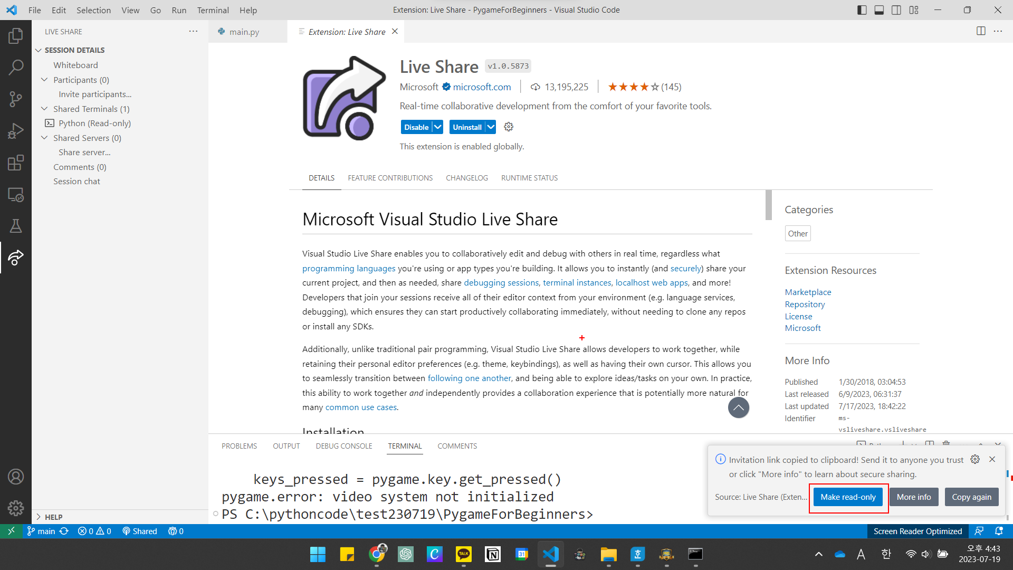Toggle bottom panel layout button

[x=879, y=10]
